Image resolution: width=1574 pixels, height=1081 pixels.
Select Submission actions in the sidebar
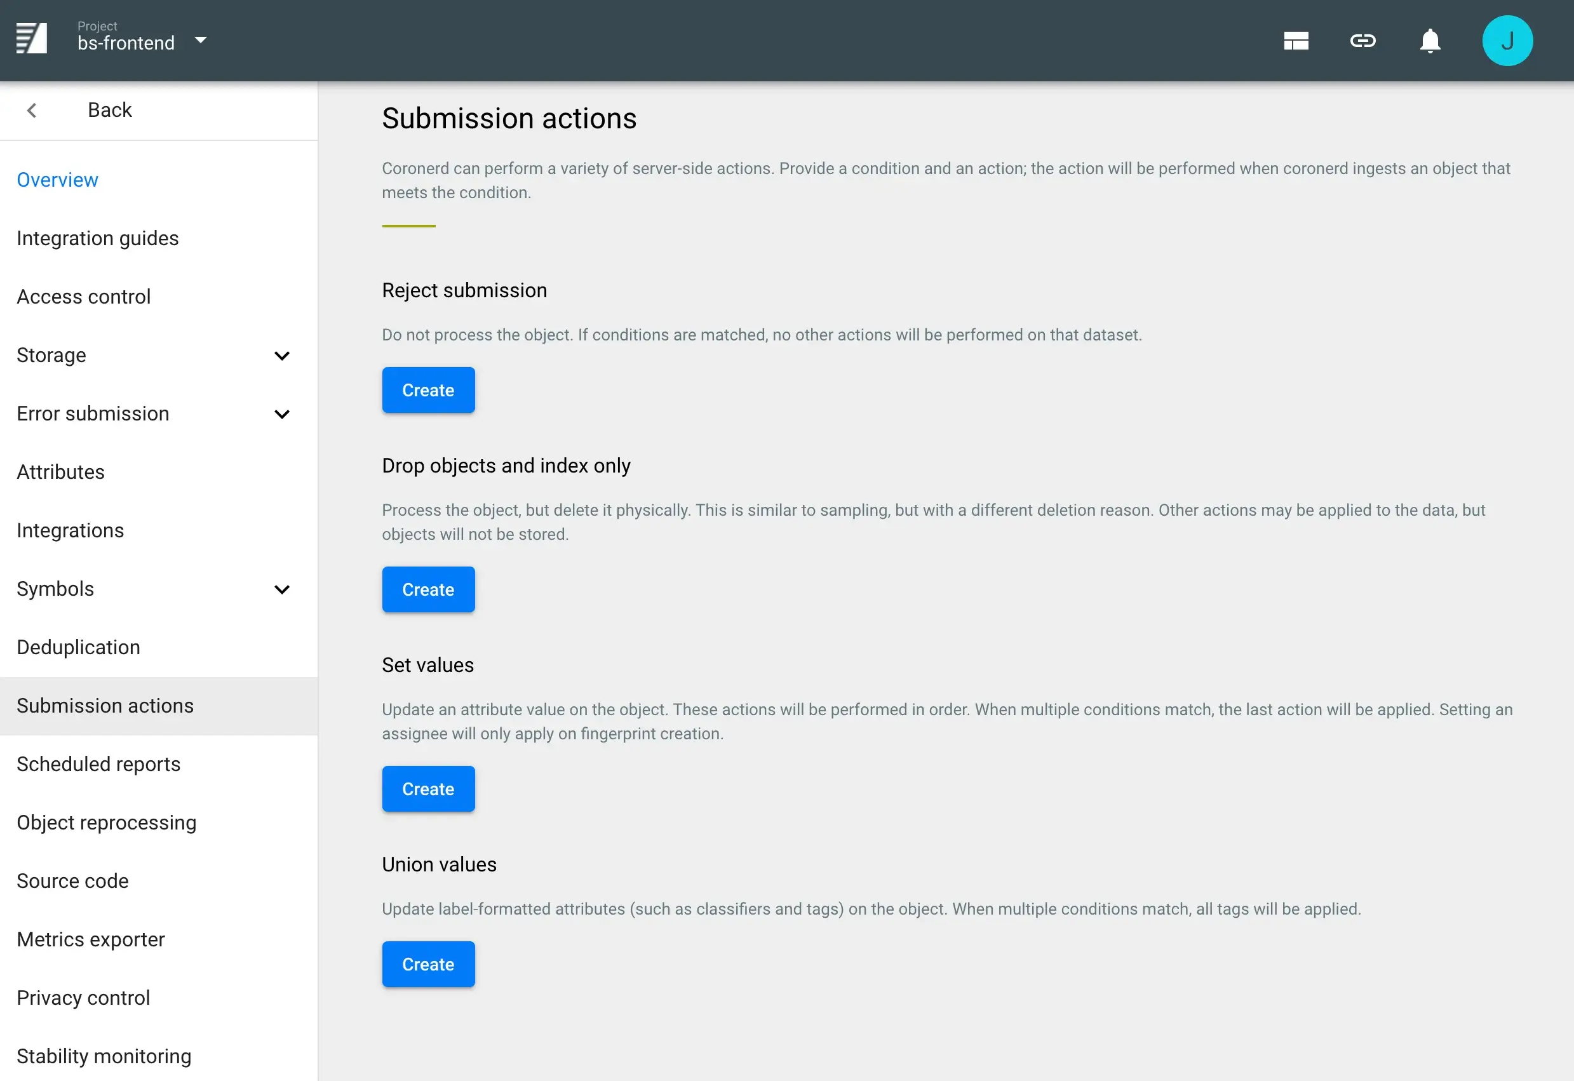(x=104, y=705)
